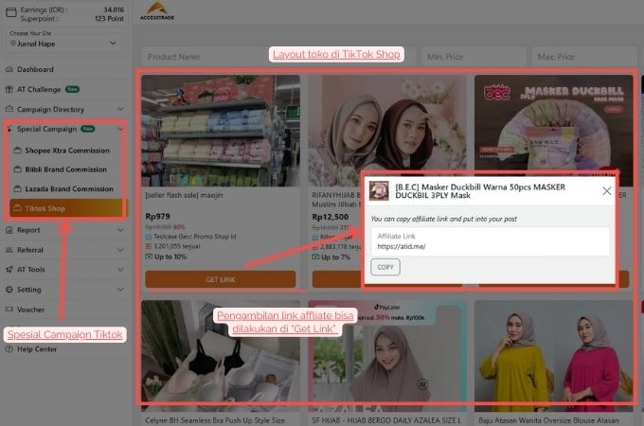
Task: Click '[seller flash sale] maojin' title
Action: pyautogui.click(x=184, y=195)
